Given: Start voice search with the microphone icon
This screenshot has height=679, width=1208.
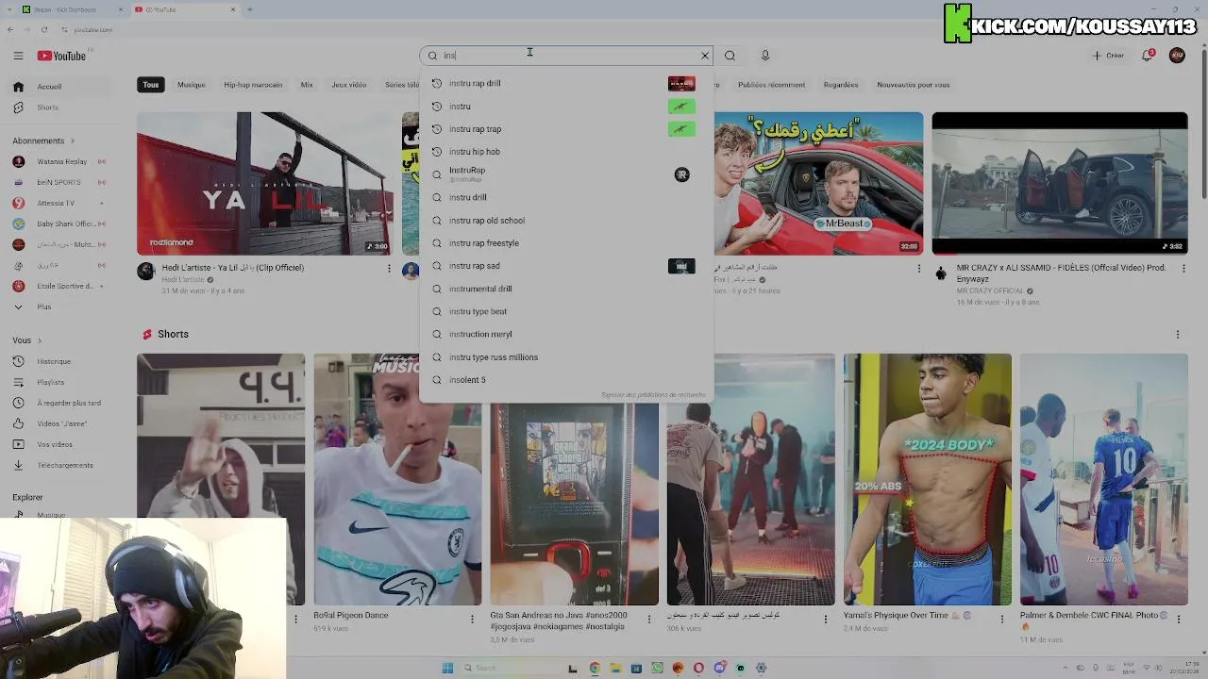Looking at the screenshot, I should point(765,56).
